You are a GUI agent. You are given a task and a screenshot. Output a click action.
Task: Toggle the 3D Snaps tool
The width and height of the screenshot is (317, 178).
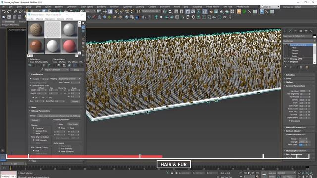click(x=116, y=12)
